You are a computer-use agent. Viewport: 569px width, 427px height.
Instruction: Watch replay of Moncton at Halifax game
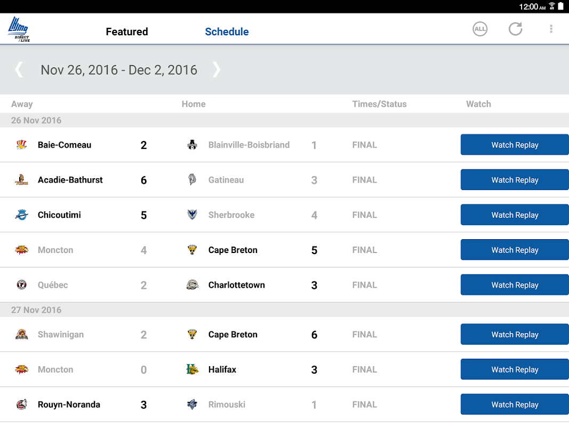click(514, 369)
